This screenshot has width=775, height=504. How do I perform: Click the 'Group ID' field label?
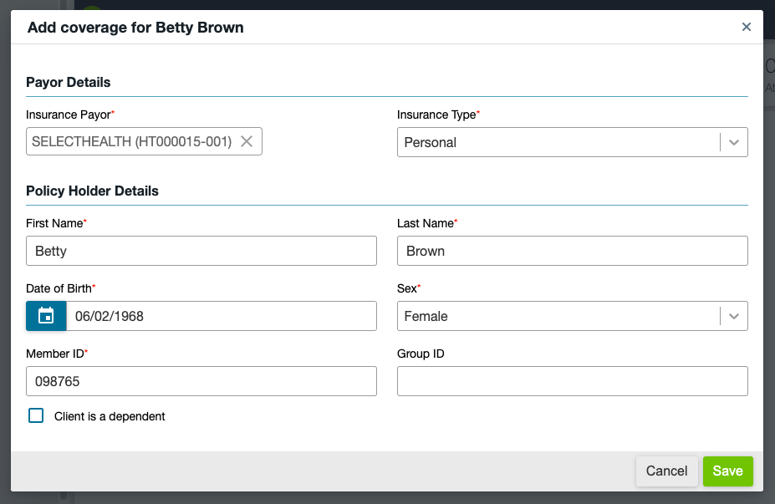click(x=421, y=354)
